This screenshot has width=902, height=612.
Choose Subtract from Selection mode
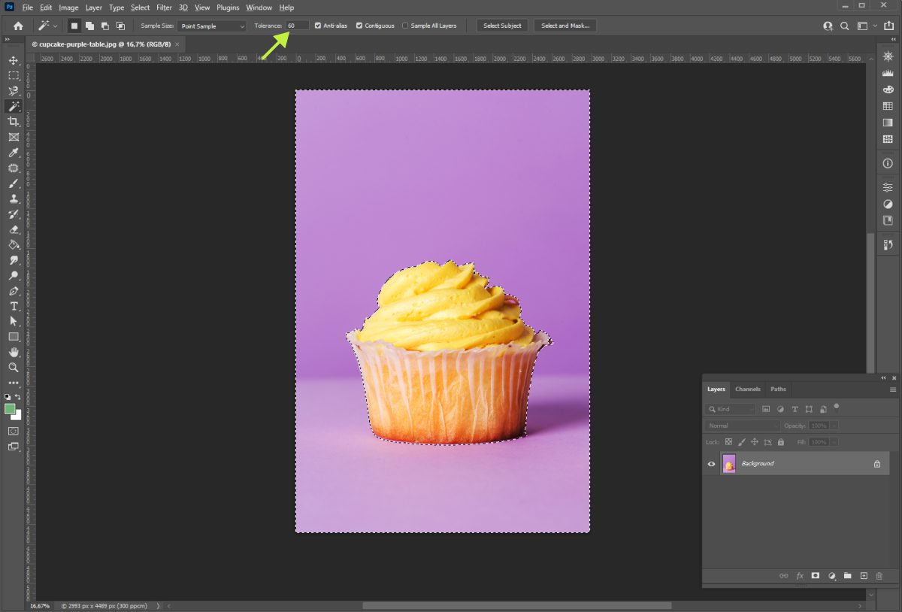(x=105, y=26)
